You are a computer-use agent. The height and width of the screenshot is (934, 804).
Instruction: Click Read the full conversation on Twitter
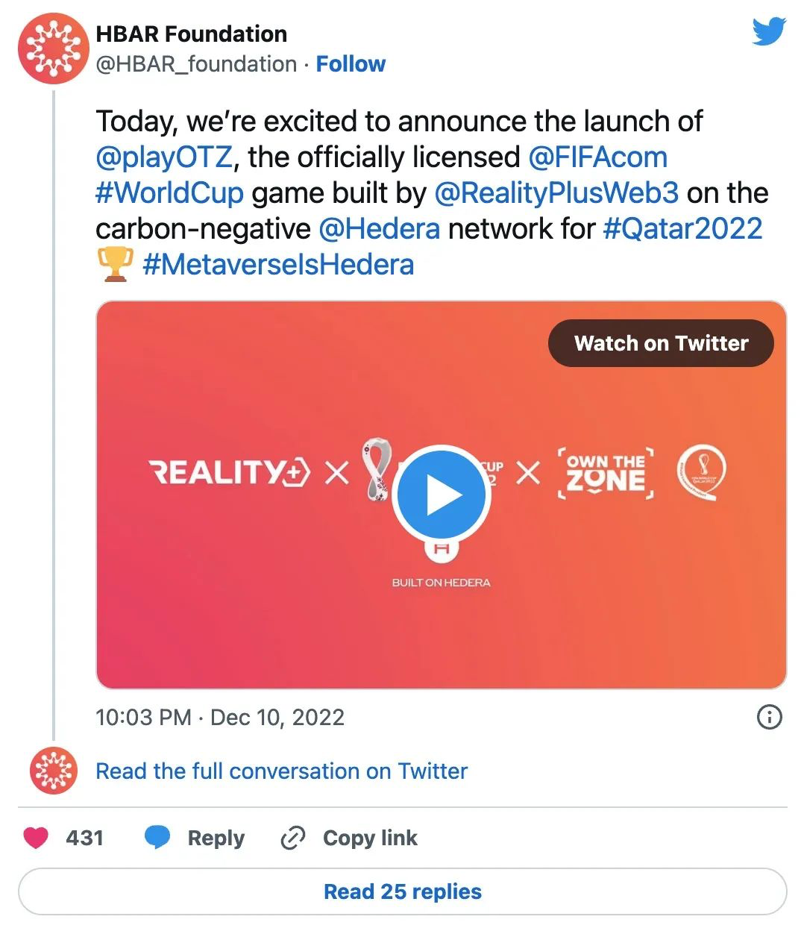tap(281, 771)
